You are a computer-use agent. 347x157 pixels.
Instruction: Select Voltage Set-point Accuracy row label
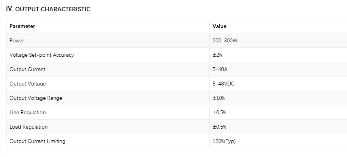(42, 55)
